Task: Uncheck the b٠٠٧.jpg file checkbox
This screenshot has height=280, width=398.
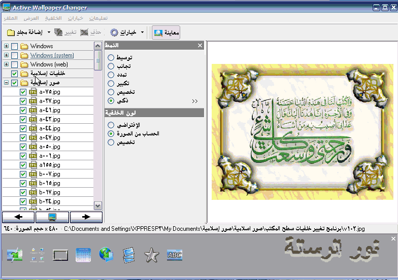Action: [x=23, y=174]
